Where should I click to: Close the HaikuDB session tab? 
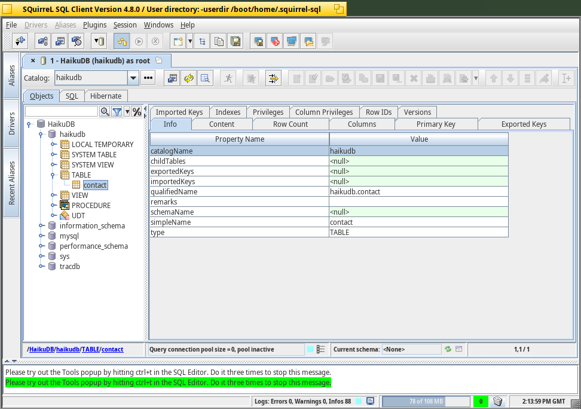click(x=33, y=60)
